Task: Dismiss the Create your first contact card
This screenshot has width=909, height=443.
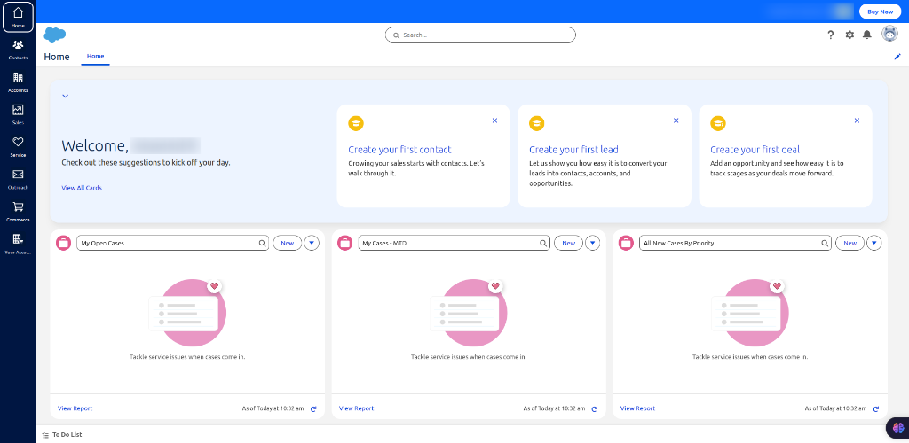Action: [x=494, y=120]
